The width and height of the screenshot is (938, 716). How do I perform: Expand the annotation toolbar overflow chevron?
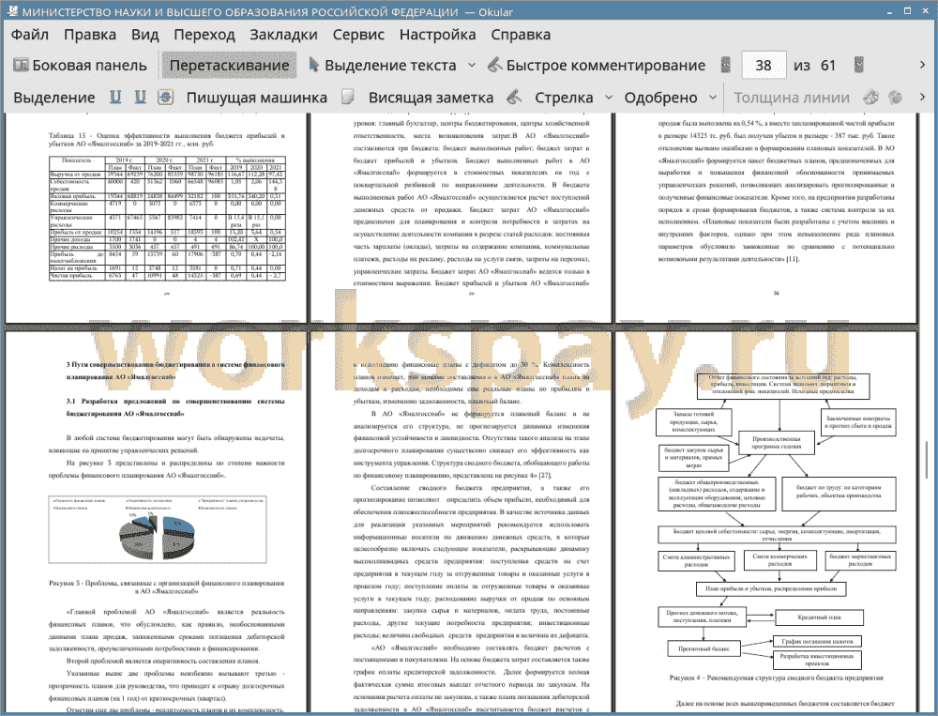[x=922, y=98]
